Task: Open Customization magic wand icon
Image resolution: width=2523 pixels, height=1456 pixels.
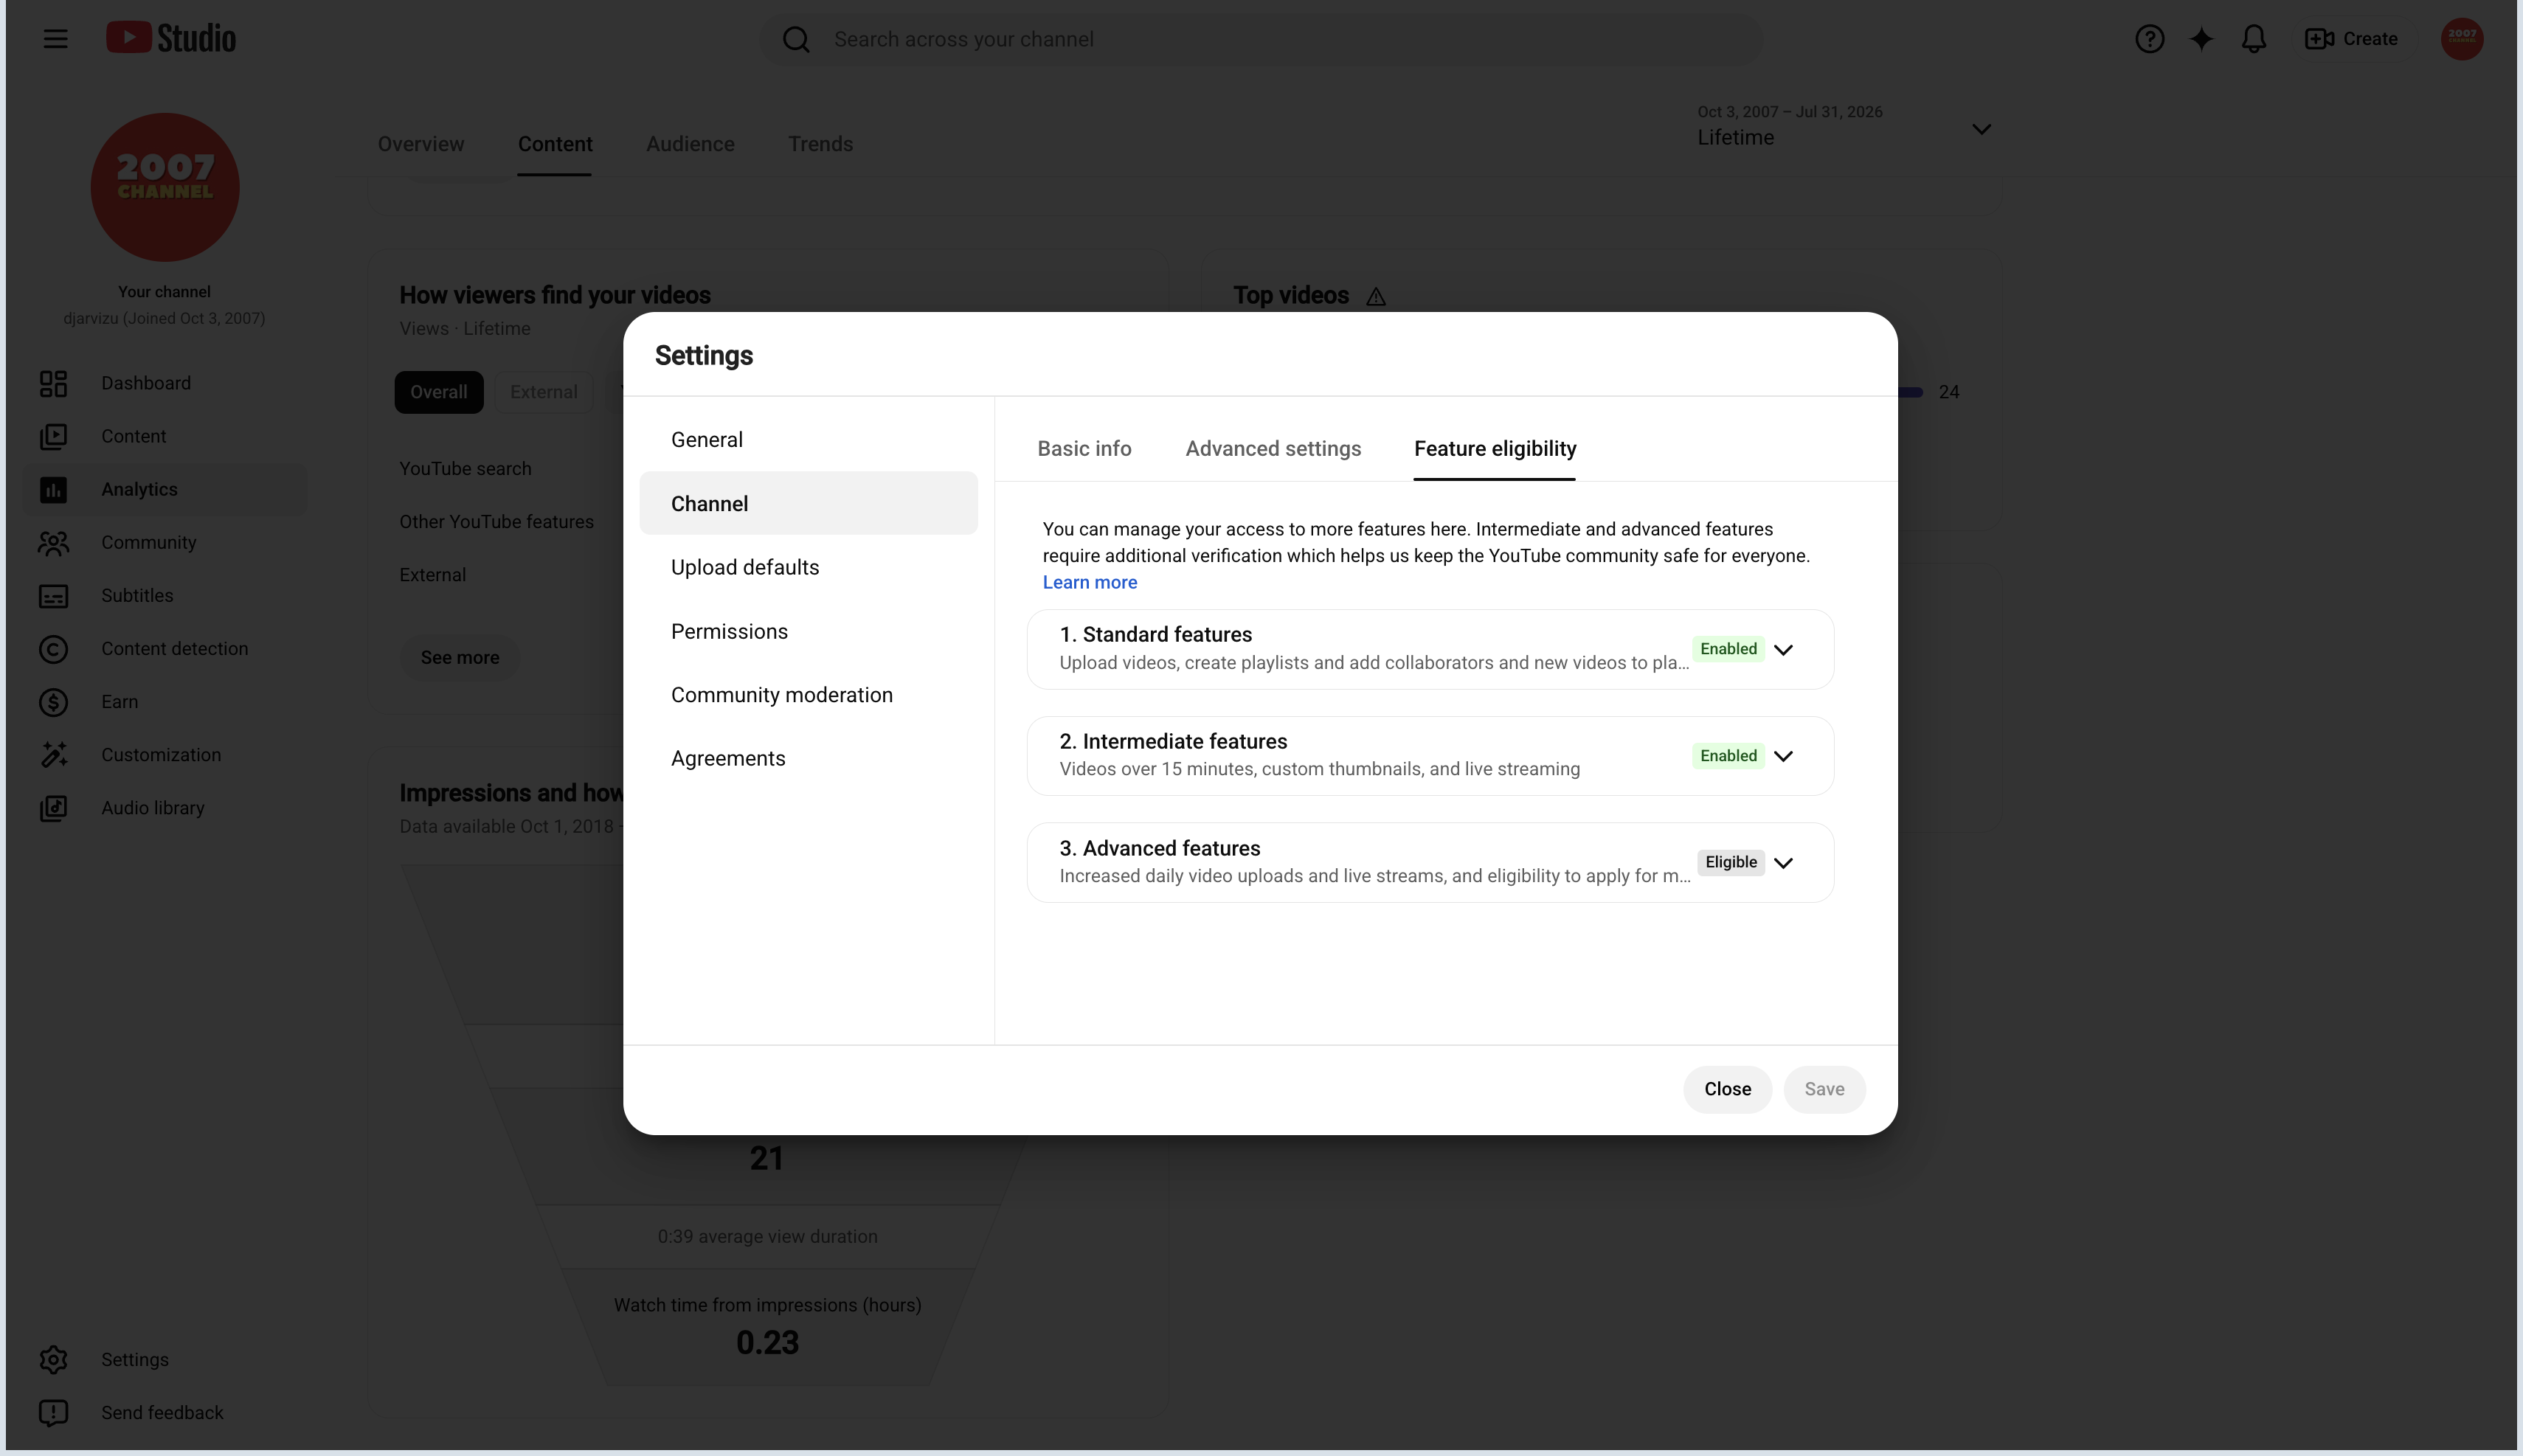Action: click(x=53, y=755)
